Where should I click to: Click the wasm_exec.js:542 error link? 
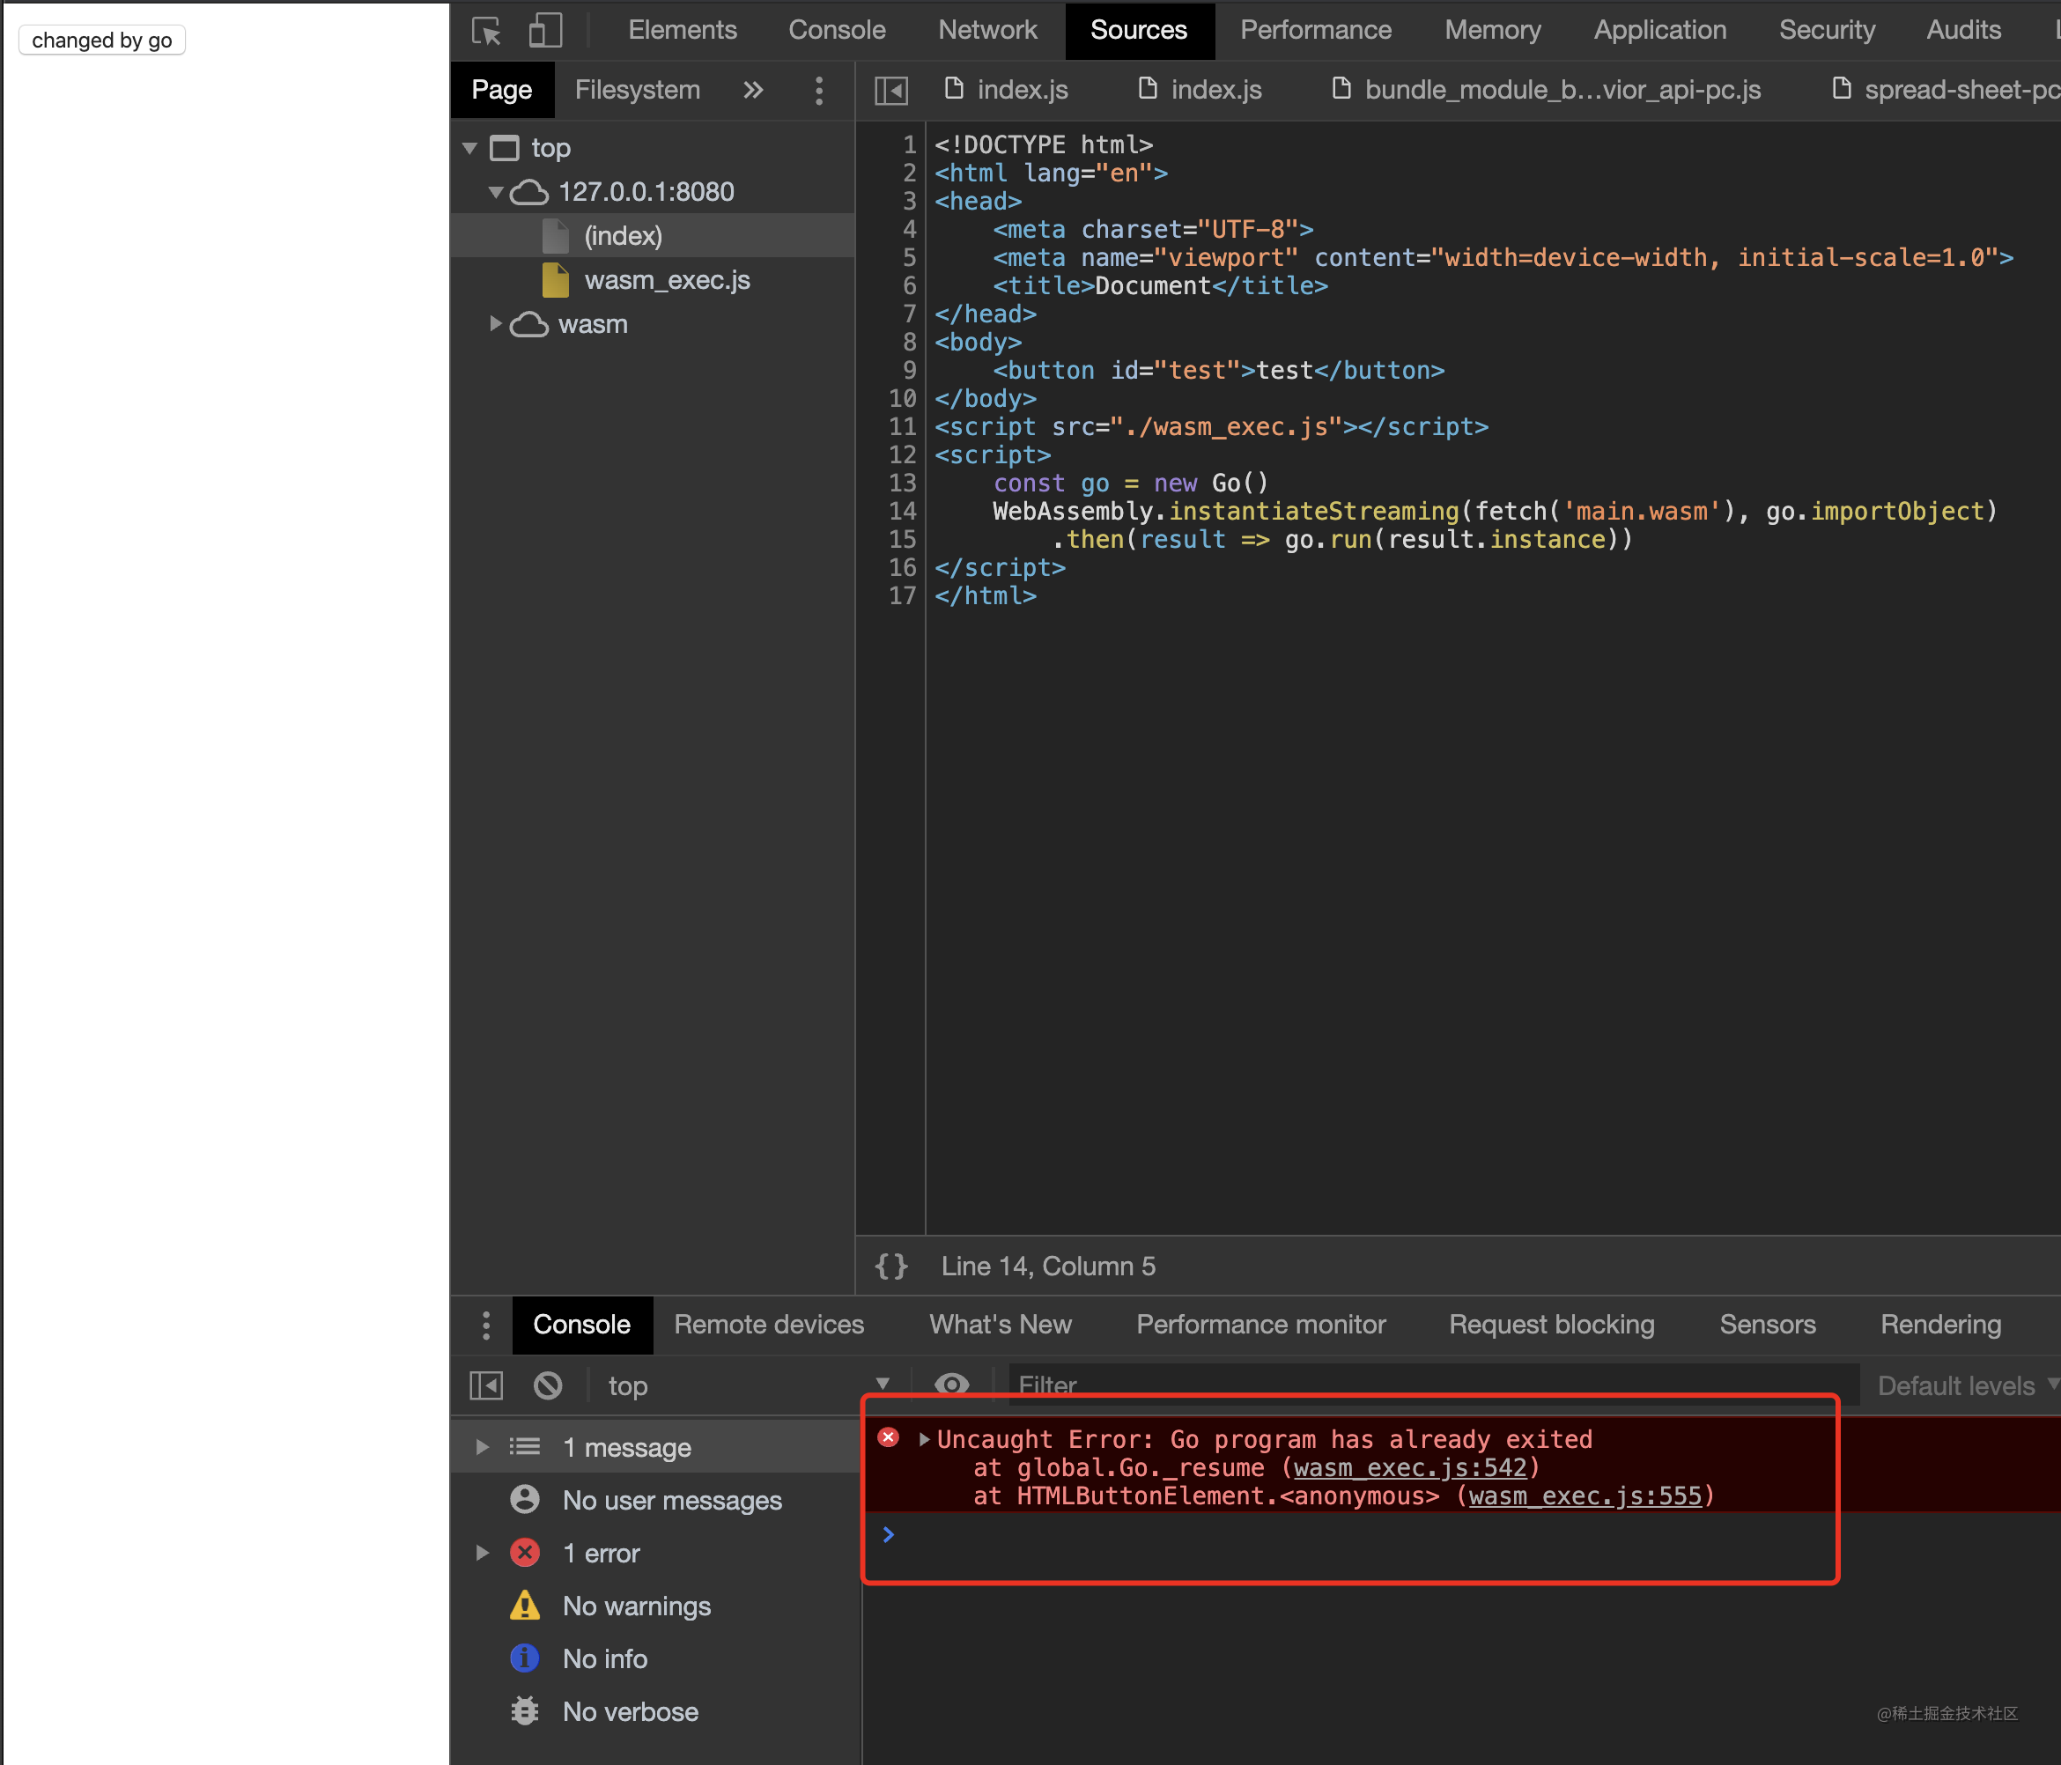coord(1402,1467)
